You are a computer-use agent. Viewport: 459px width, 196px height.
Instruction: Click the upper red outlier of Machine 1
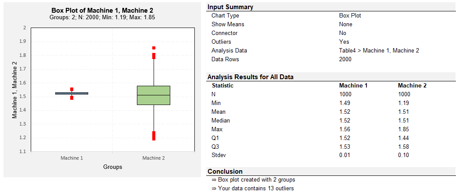(72, 89)
